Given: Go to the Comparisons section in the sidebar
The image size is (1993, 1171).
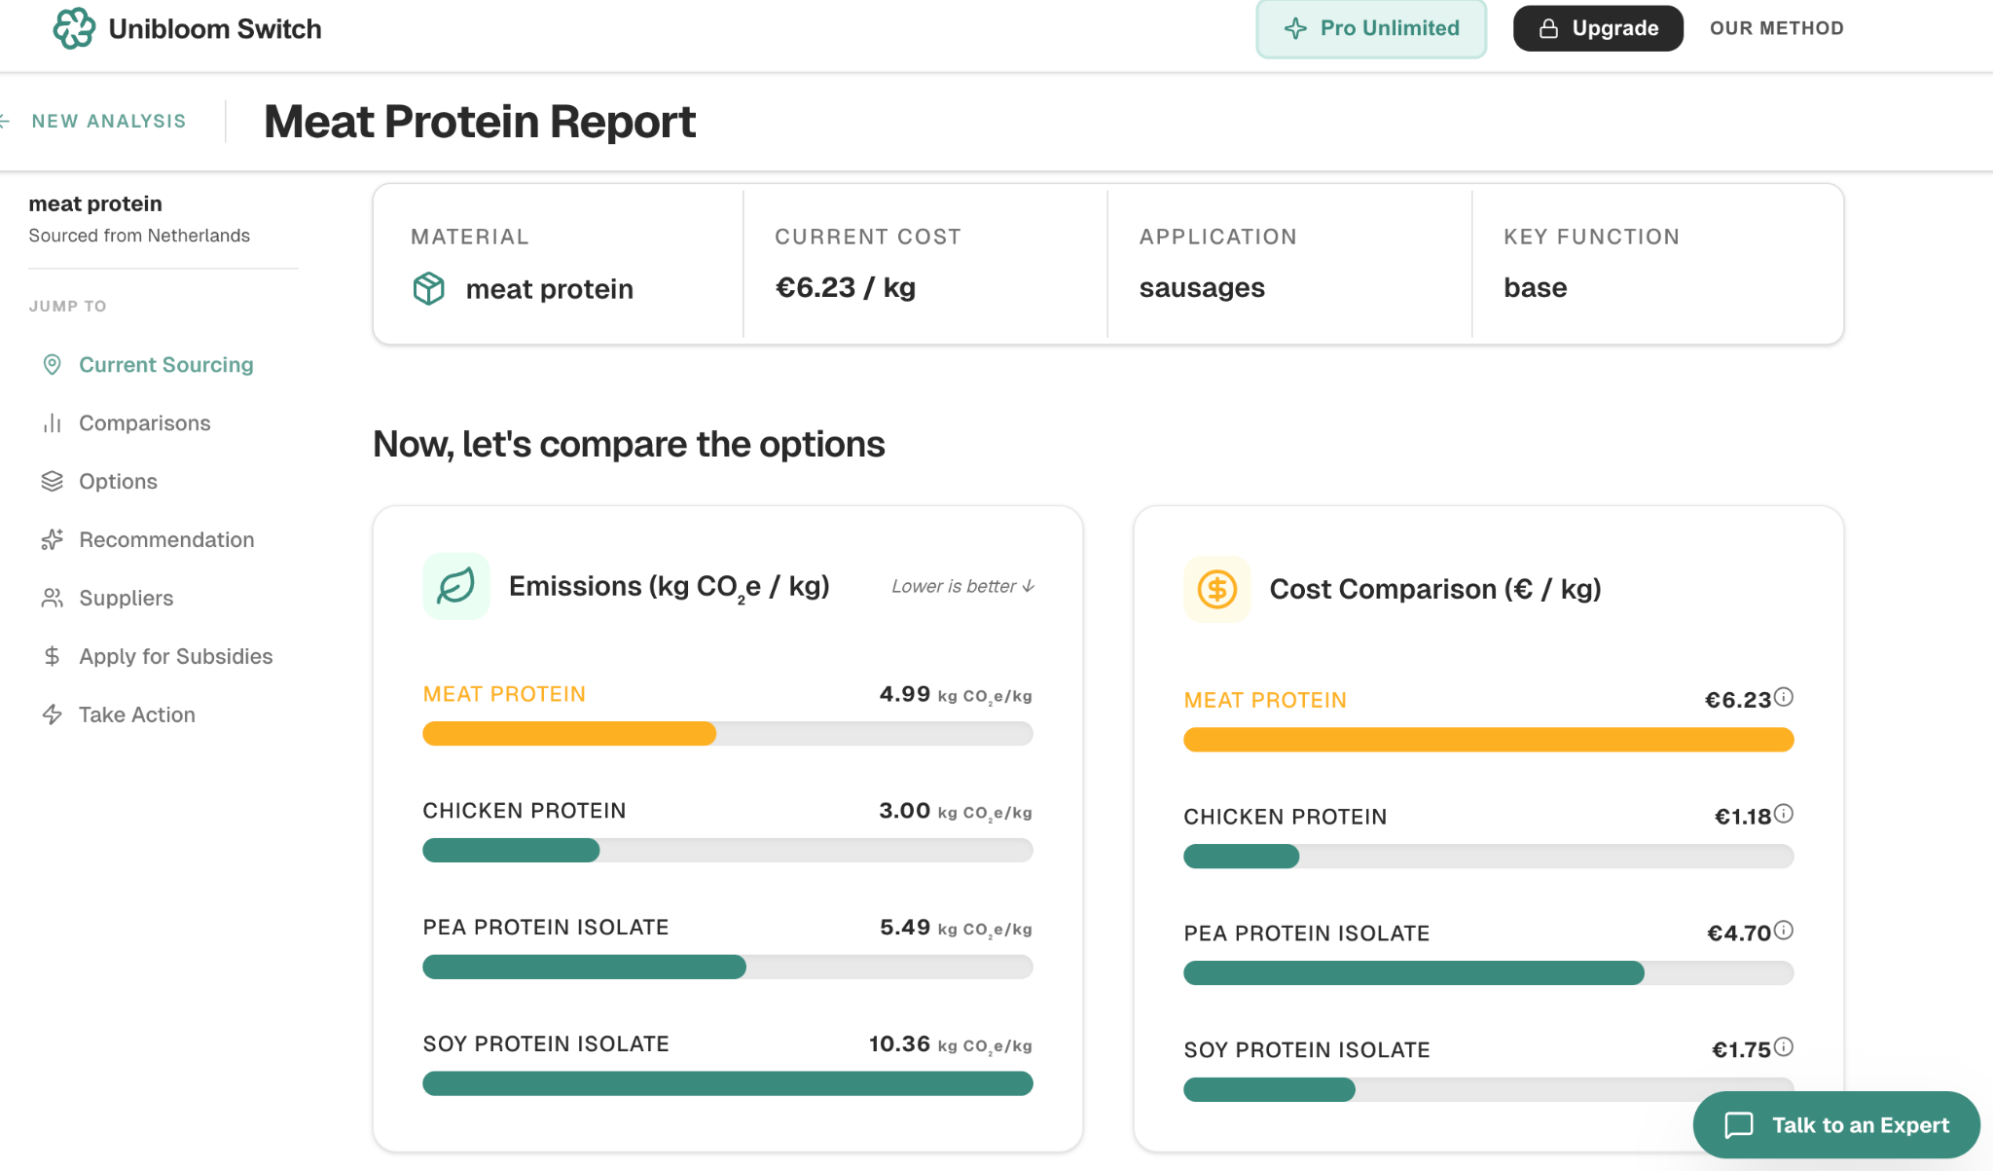Looking at the screenshot, I should pyautogui.click(x=144, y=423).
